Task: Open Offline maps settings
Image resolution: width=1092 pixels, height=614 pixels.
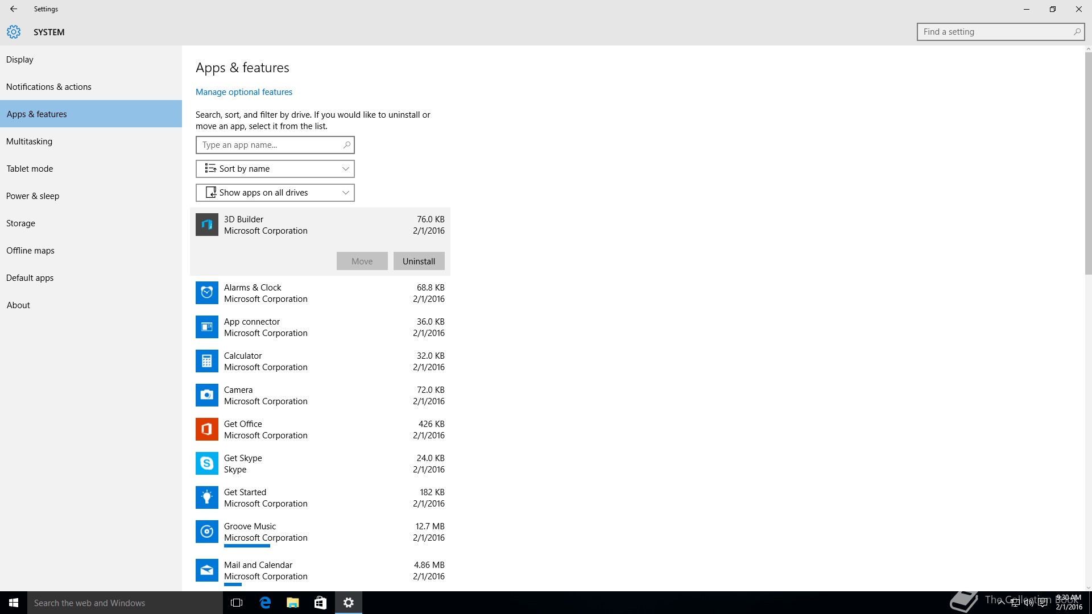Action: click(x=91, y=251)
